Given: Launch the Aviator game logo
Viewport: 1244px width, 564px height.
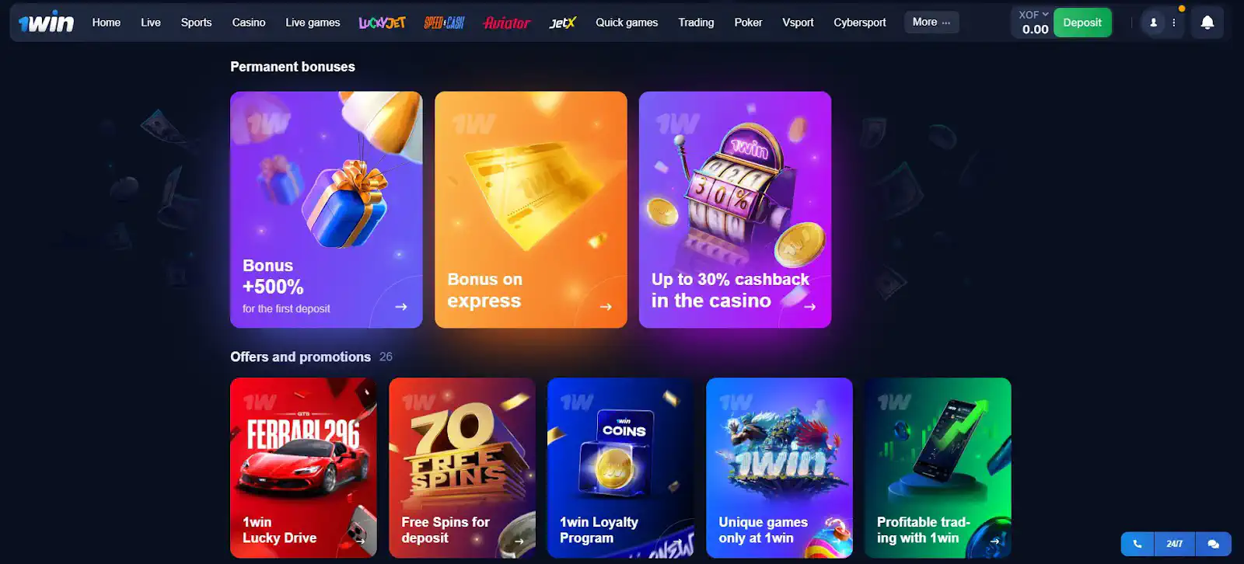Looking at the screenshot, I should (x=506, y=23).
